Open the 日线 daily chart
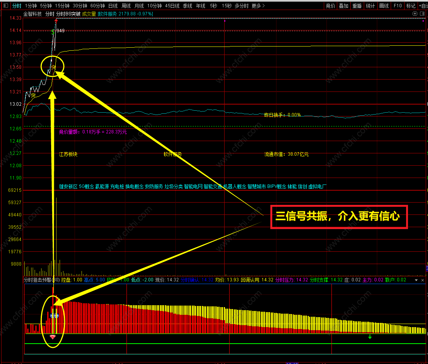The height and width of the screenshot is (364, 428). 113,6
